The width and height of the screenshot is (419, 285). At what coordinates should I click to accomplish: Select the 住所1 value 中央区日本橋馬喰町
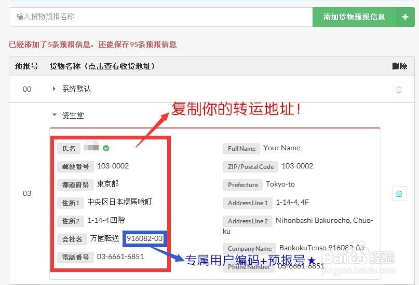120,202
